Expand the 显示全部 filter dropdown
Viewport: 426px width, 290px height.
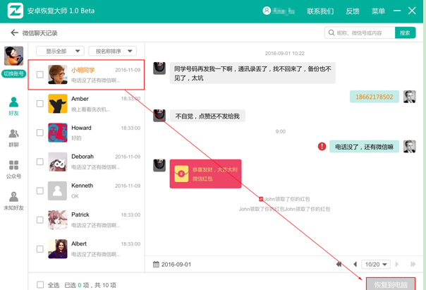[x=60, y=51]
